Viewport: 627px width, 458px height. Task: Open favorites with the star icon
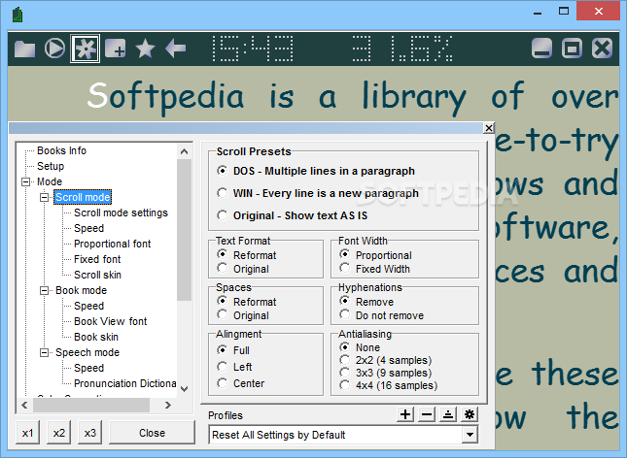tap(145, 49)
